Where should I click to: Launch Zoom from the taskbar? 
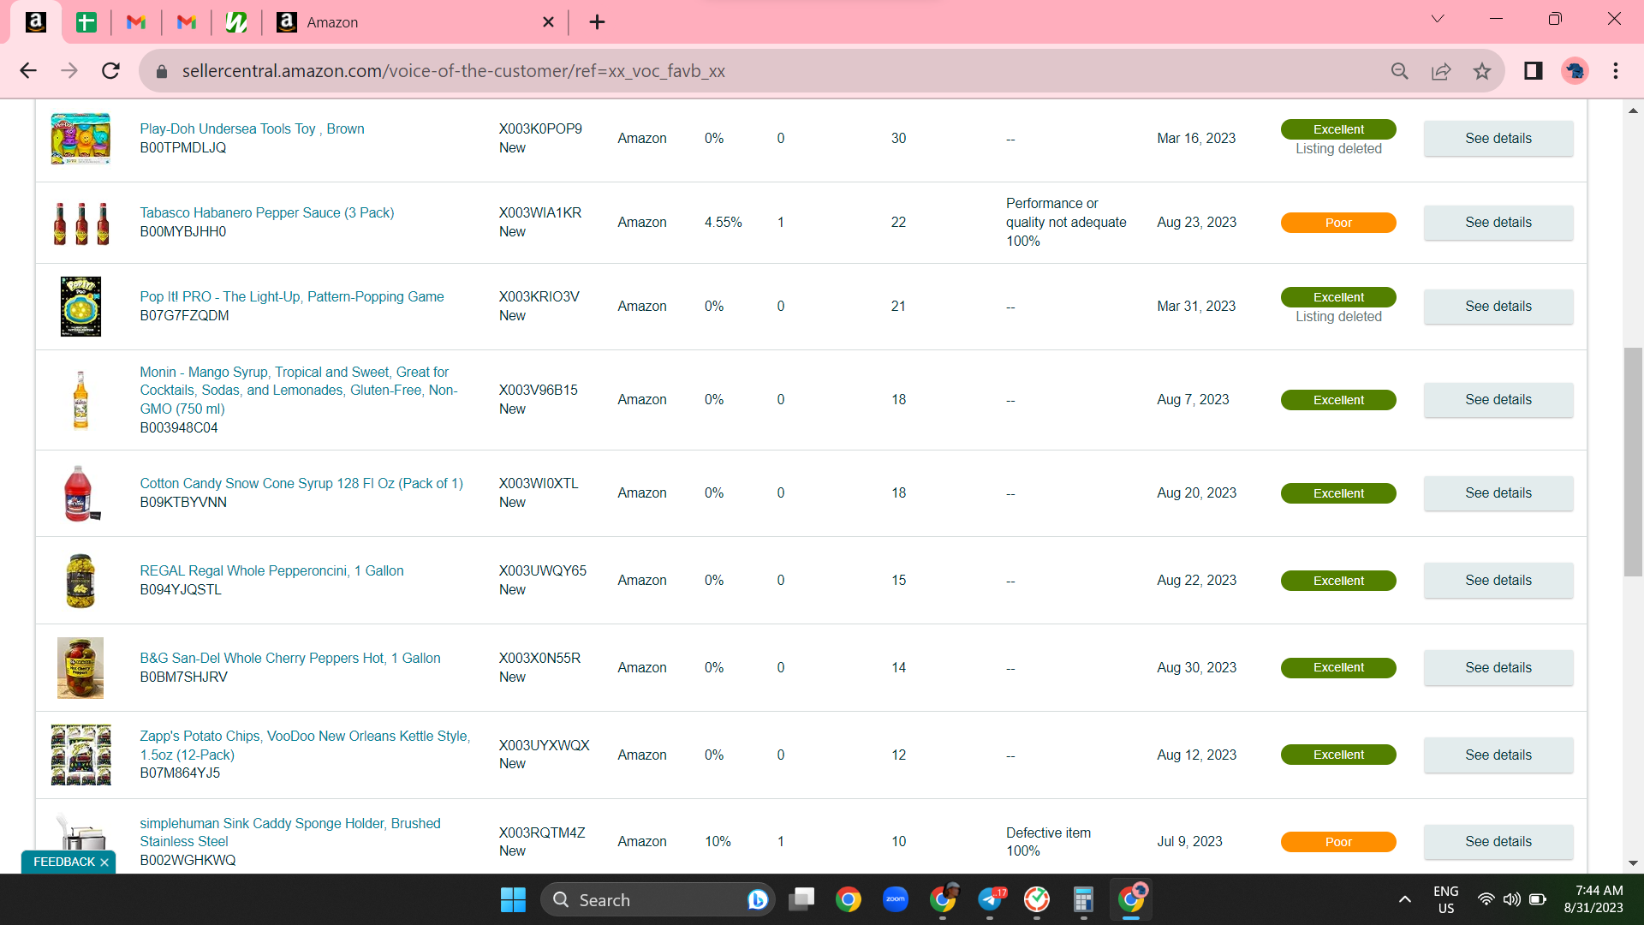[x=896, y=899]
